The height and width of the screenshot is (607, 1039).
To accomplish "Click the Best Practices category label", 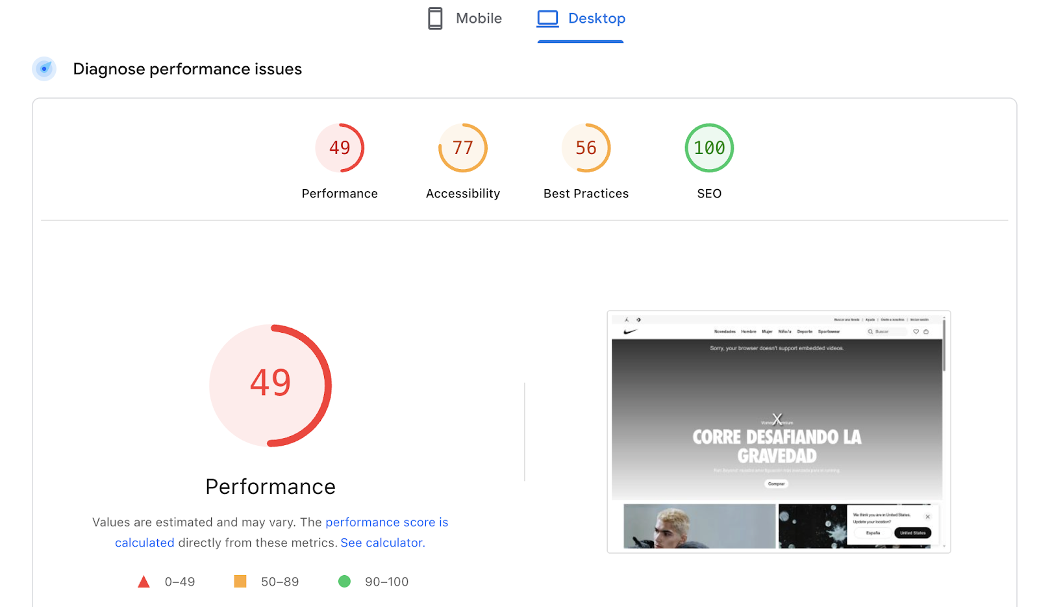I will click(x=586, y=194).
